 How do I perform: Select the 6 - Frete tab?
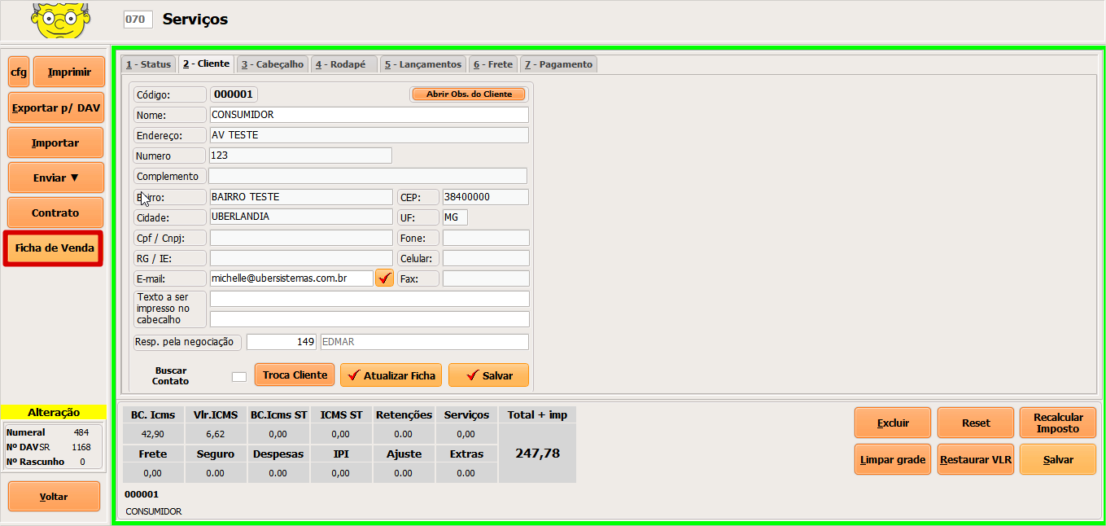(x=492, y=64)
